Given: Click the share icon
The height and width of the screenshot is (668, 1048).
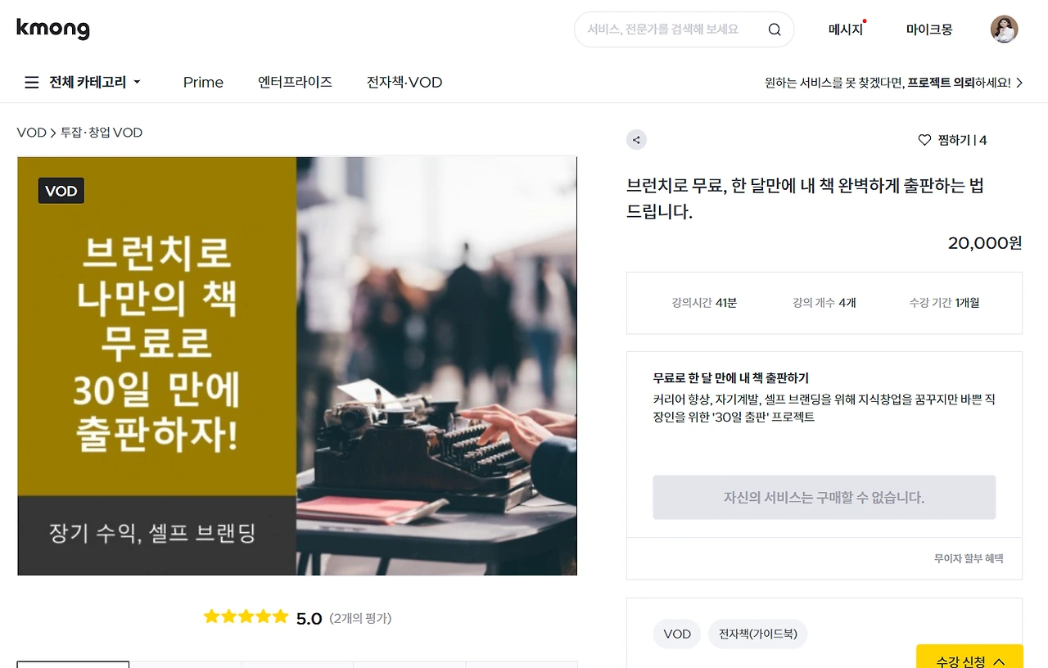Looking at the screenshot, I should pyautogui.click(x=636, y=140).
